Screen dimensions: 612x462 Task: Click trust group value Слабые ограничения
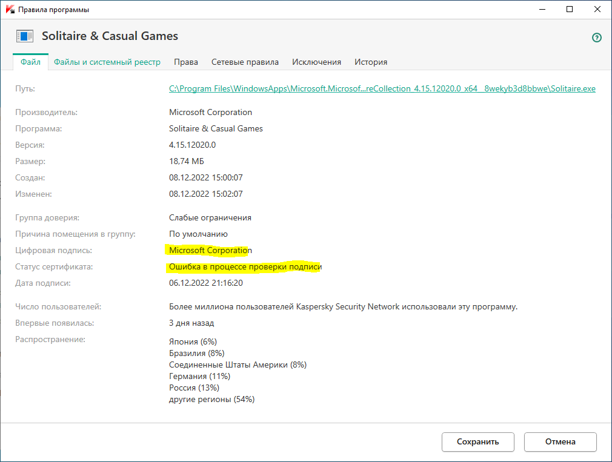pos(210,217)
